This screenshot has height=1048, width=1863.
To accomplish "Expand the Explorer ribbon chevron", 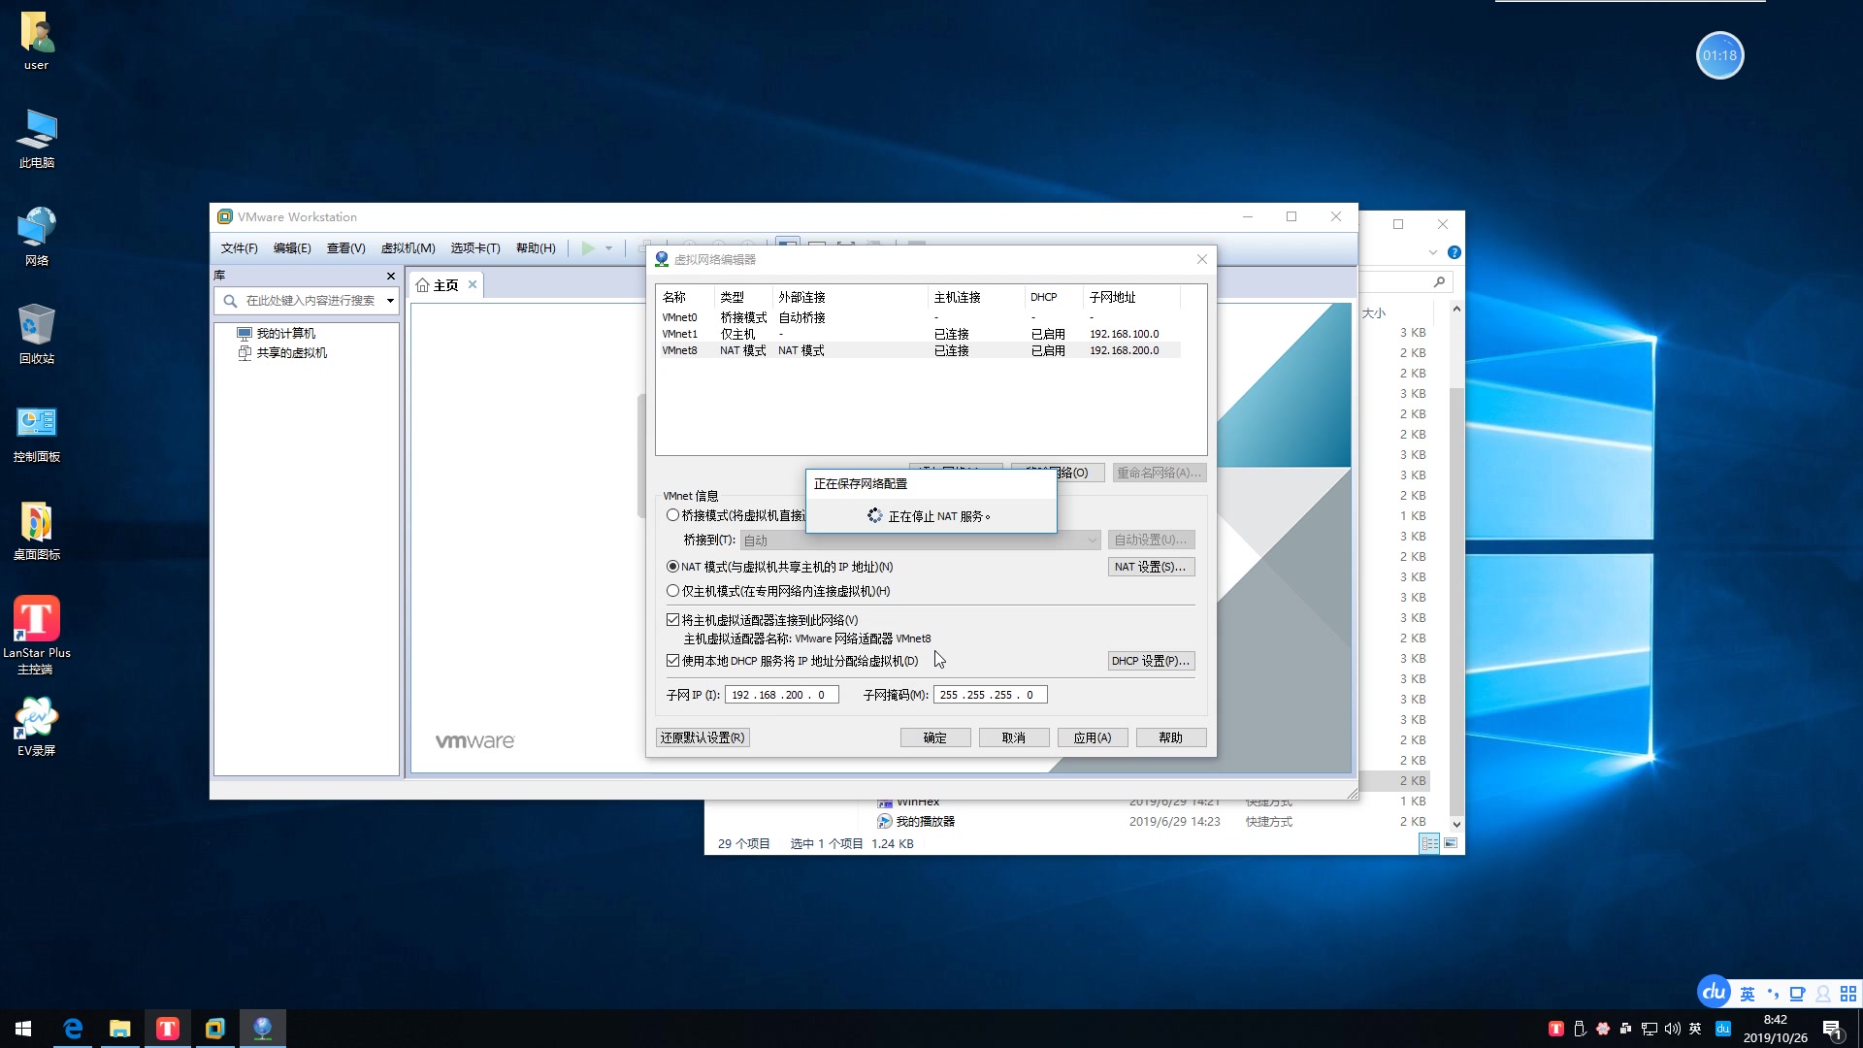I will coord(1433,252).
